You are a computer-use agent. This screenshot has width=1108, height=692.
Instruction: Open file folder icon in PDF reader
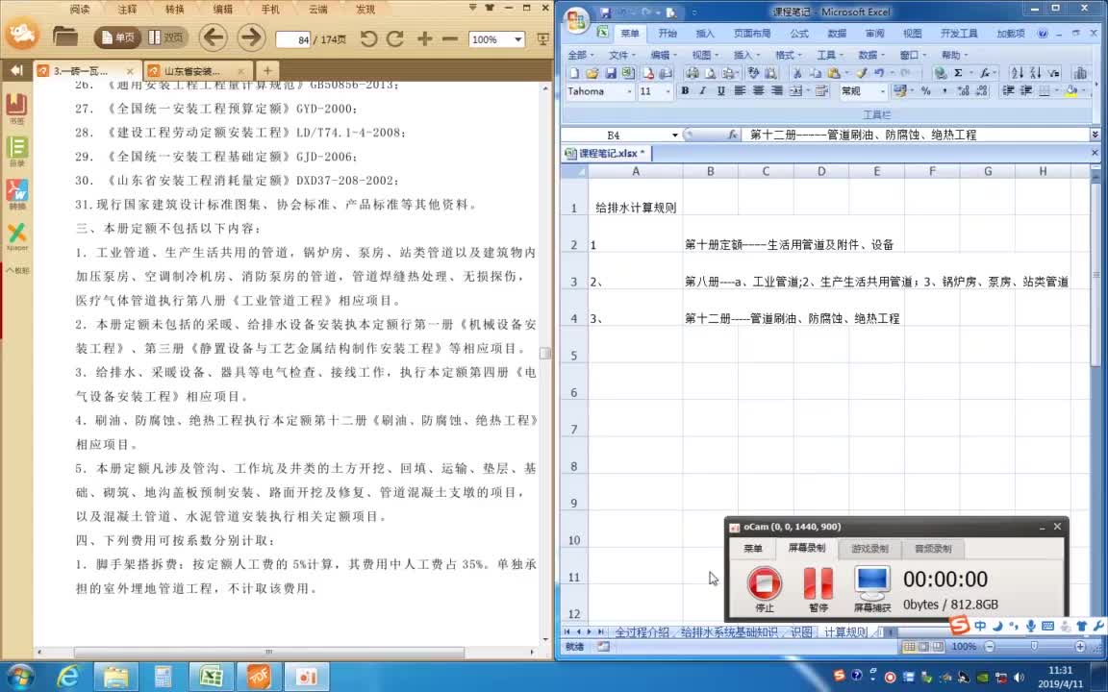tap(65, 37)
